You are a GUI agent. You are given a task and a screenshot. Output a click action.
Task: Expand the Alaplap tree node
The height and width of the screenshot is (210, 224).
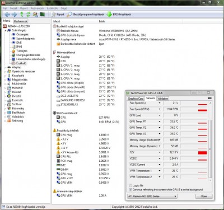[x=5, y=67]
